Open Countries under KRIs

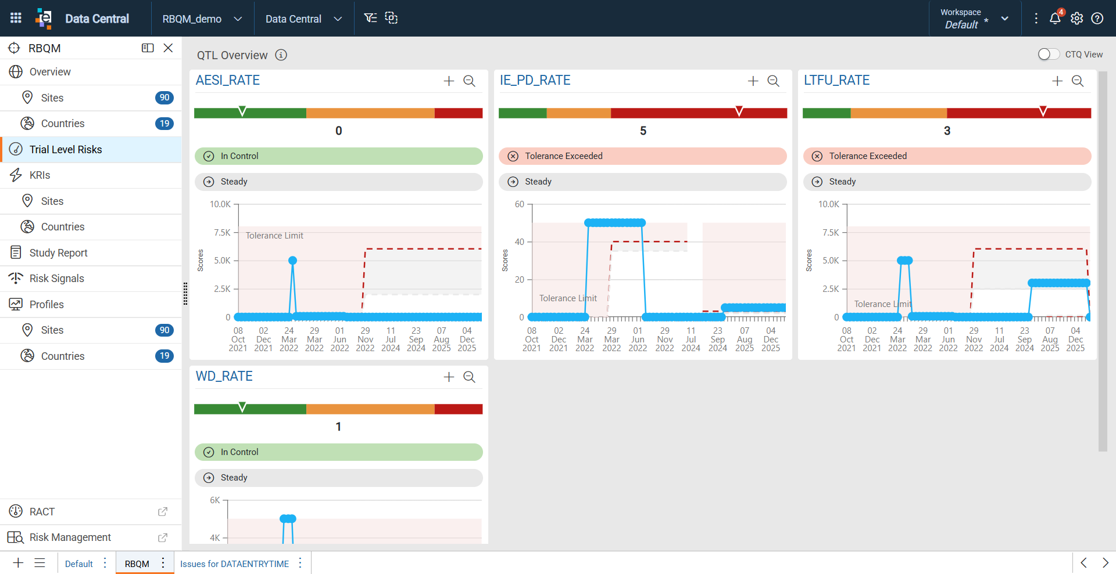click(91, 227)
